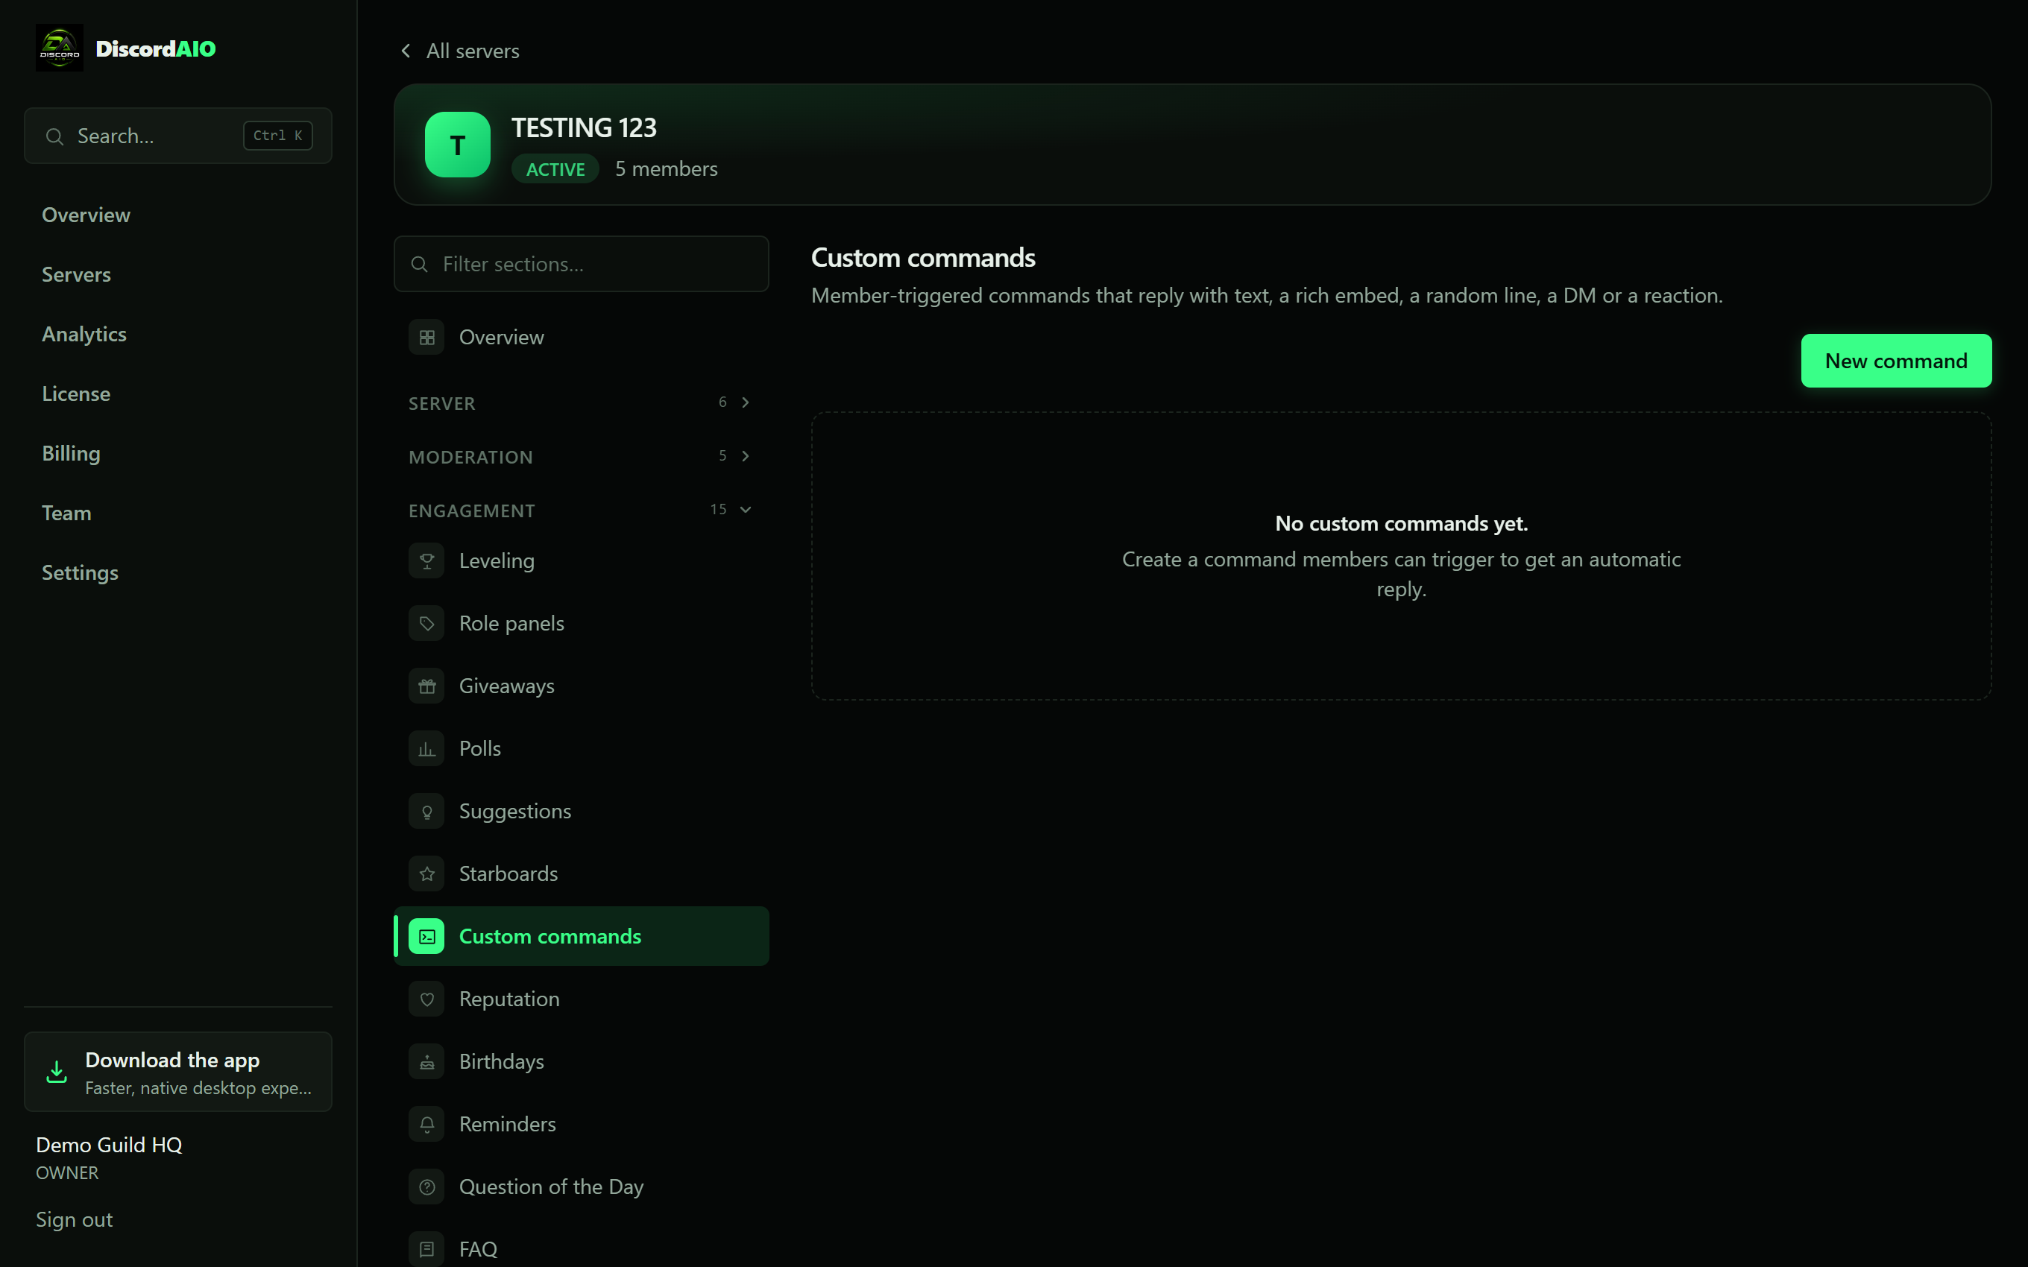This screenshot has width=2028, height=1267.
Task: Select the Giveaways section
Action: (581, 686)
